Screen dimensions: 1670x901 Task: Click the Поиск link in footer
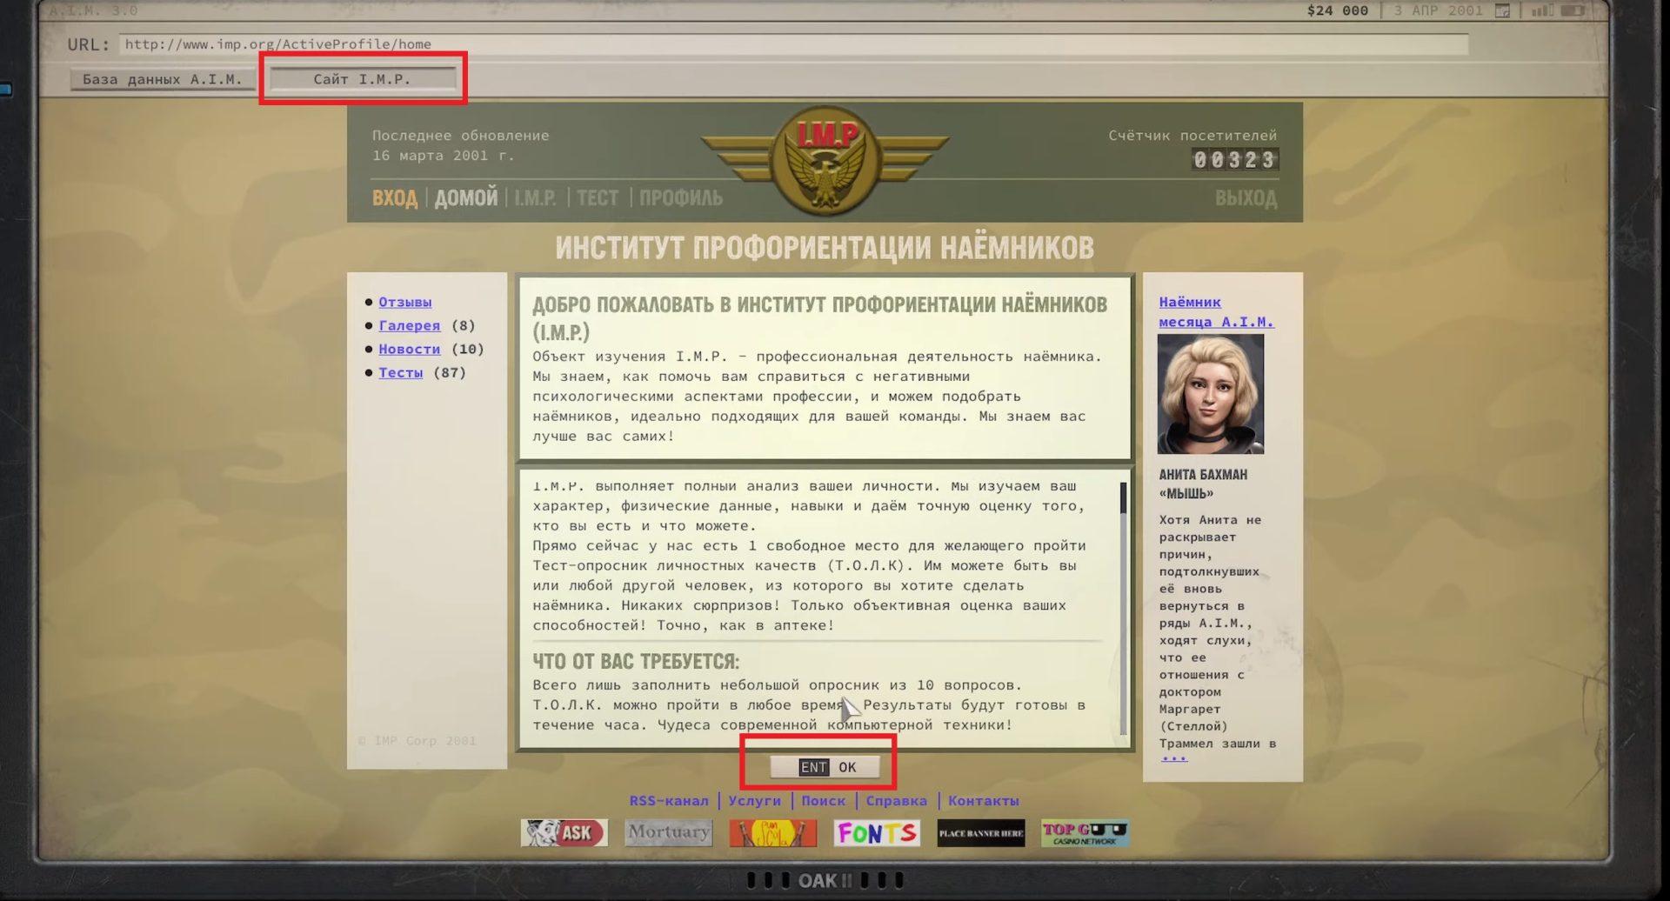point(823,800)
